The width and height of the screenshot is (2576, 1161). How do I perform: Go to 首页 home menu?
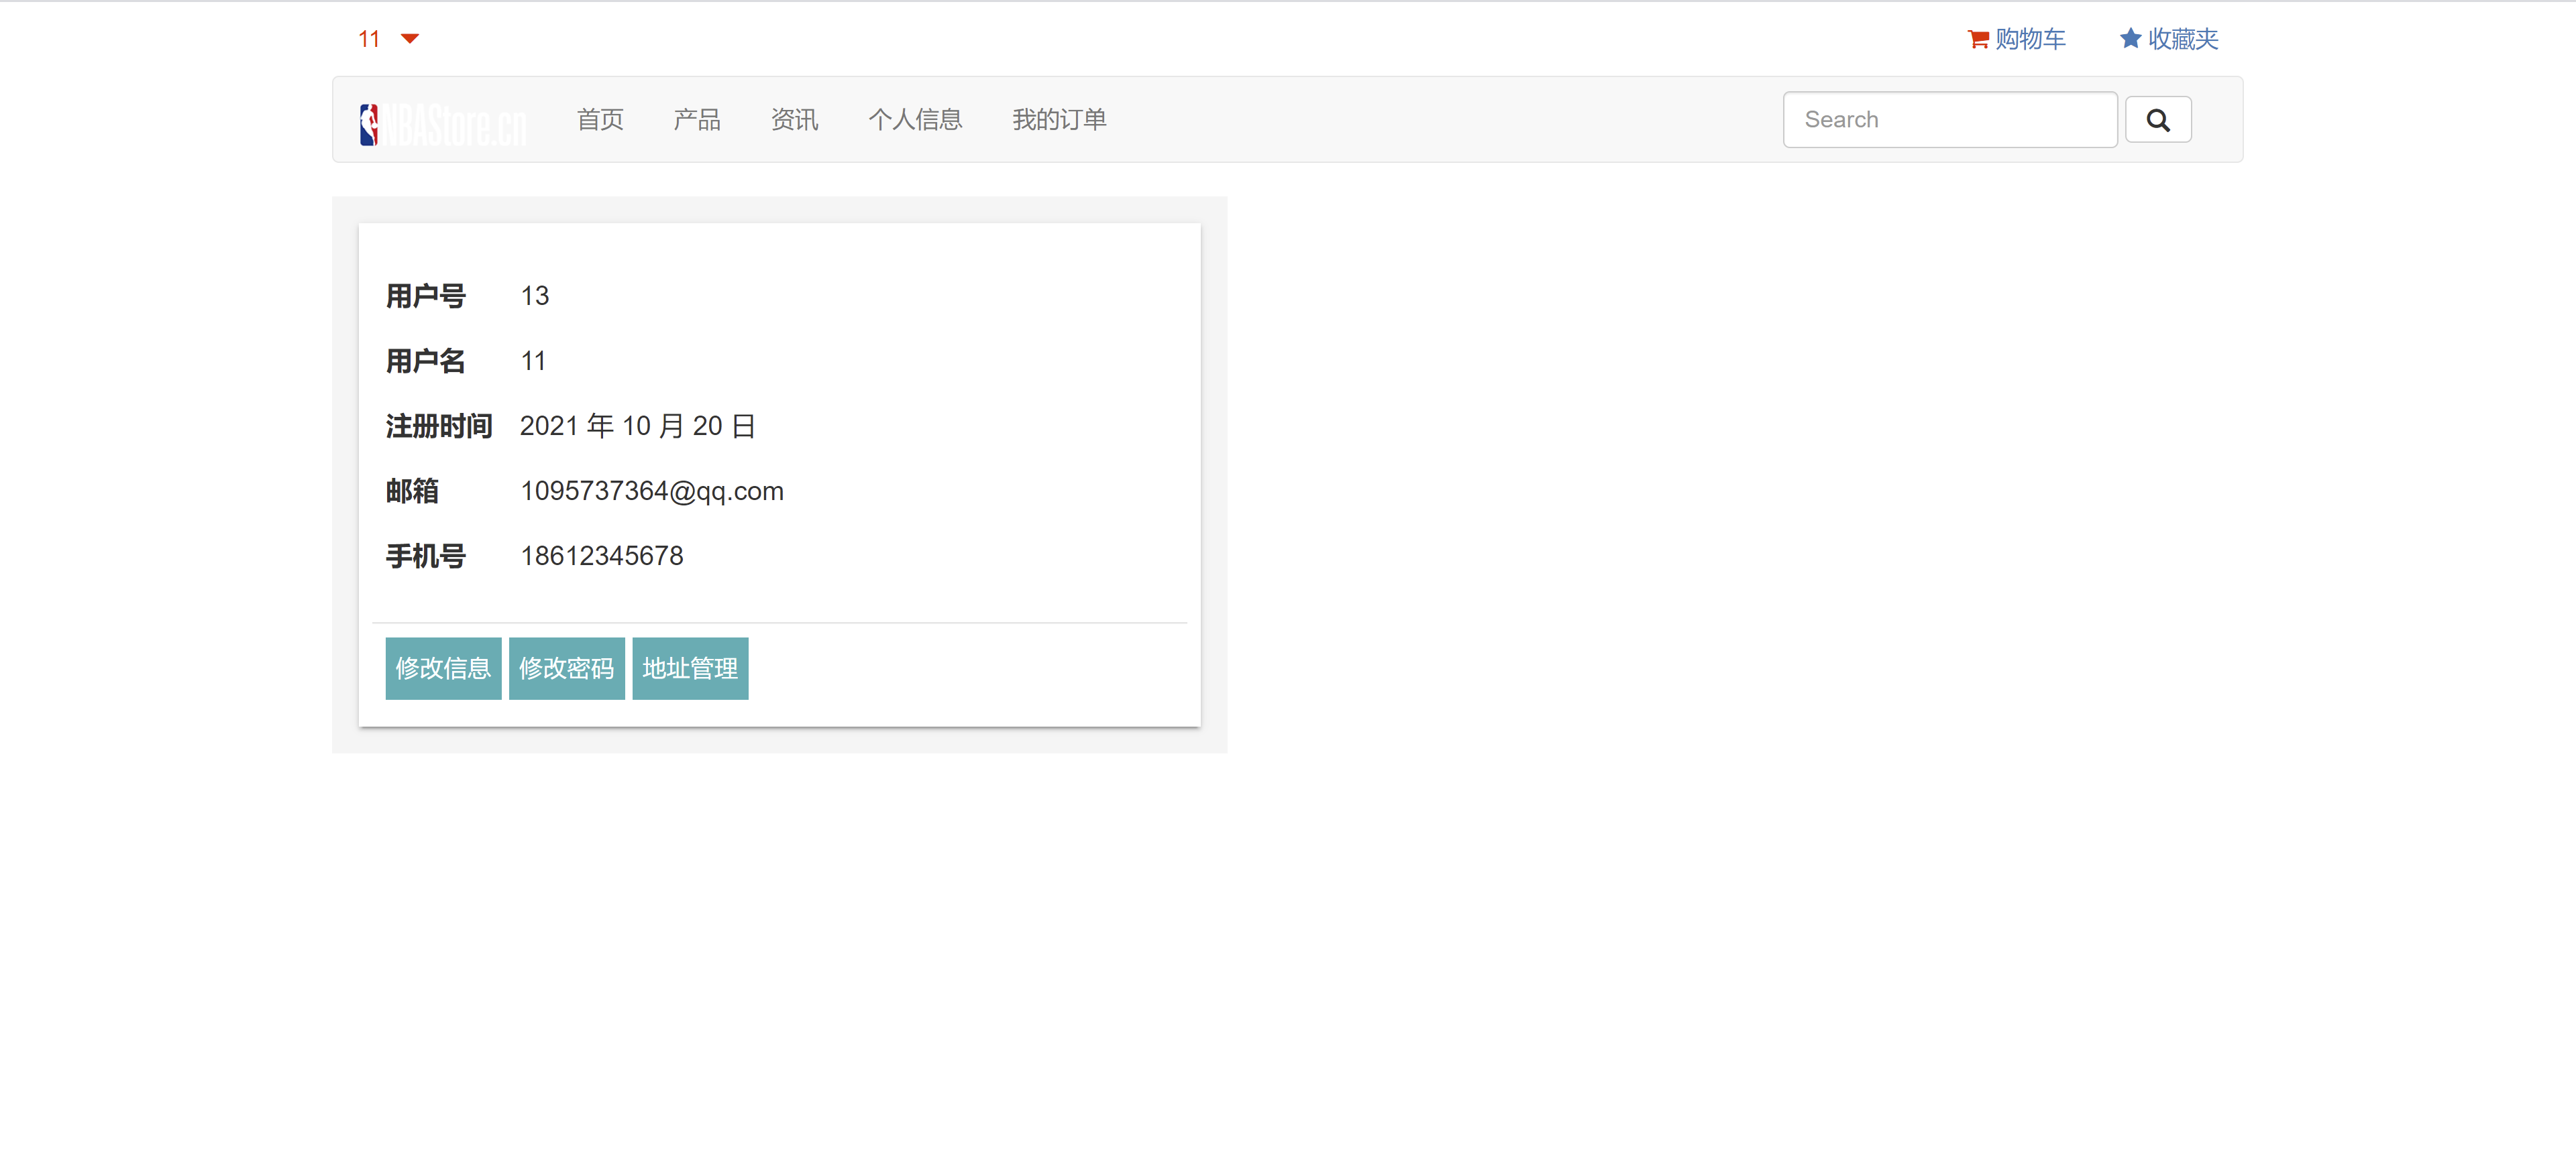point(600,120)
